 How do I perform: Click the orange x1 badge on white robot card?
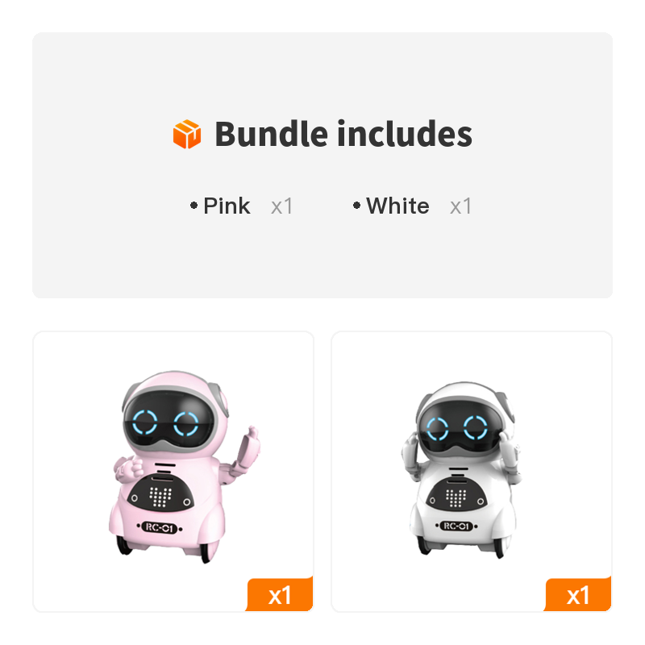(578, 594)
